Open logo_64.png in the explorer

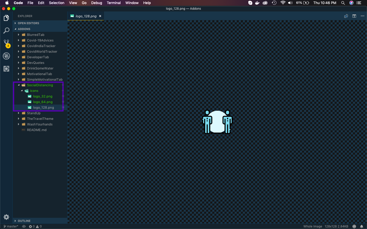(x=40, y=102)
